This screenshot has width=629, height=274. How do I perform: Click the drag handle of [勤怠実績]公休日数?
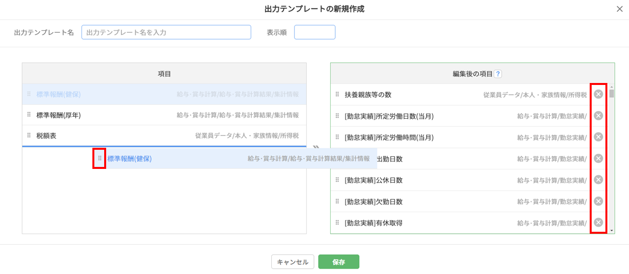pyautogui.click(x=337, y=180)
